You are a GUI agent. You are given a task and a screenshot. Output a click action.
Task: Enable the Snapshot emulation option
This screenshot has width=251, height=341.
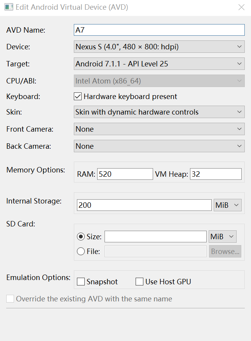[81, 282]
